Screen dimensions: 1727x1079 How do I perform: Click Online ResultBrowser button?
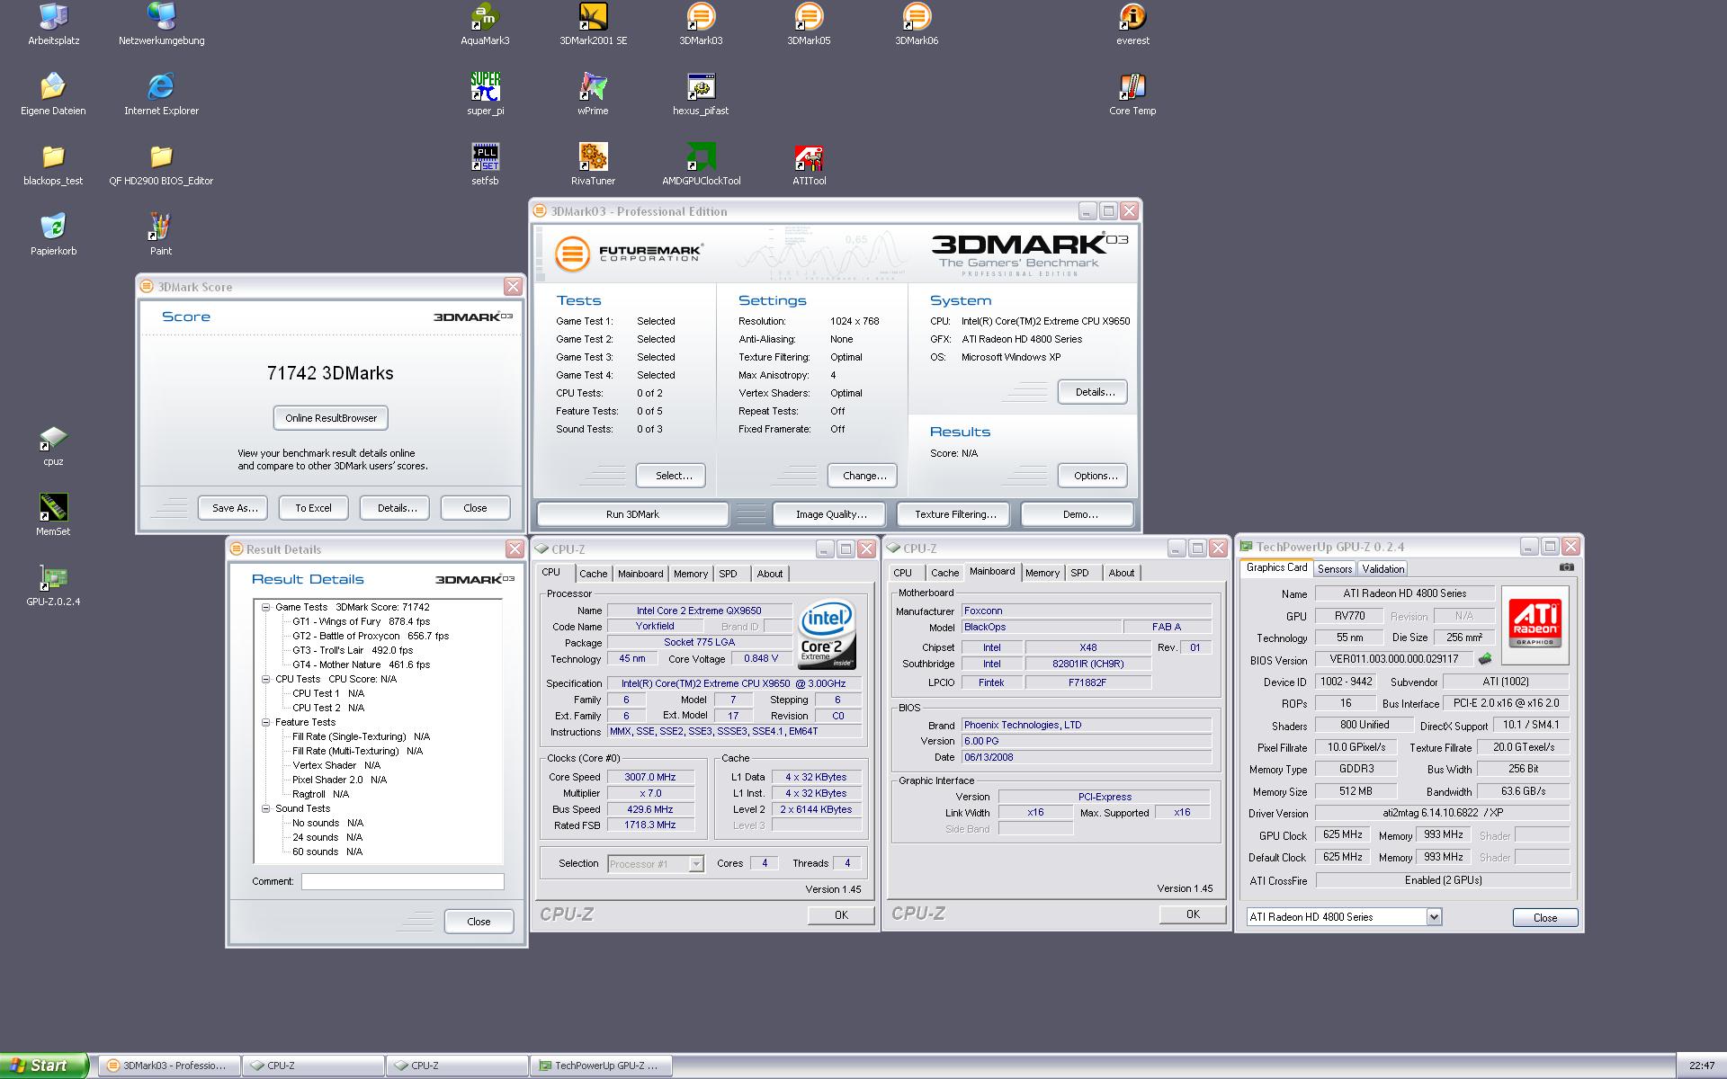[x=331, y=418]
